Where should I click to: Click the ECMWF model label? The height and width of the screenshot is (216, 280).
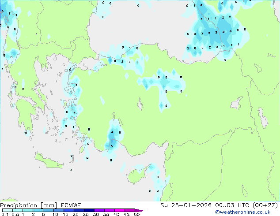tap(71, 205)
